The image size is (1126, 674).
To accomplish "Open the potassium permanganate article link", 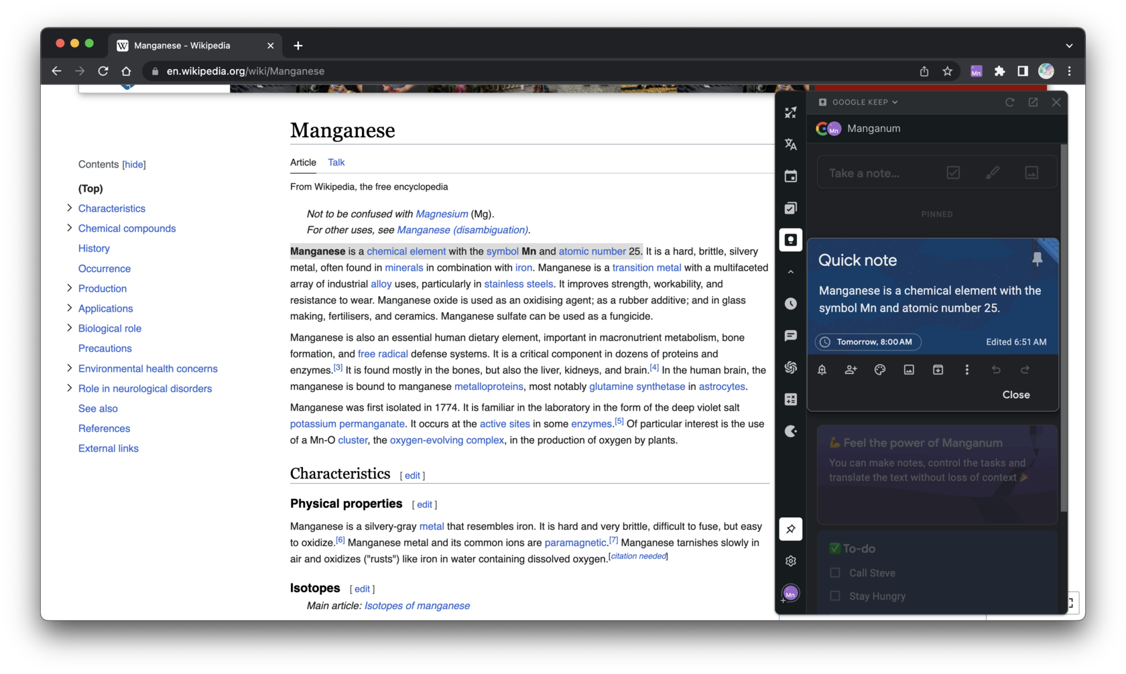I will tap(346, 423).
